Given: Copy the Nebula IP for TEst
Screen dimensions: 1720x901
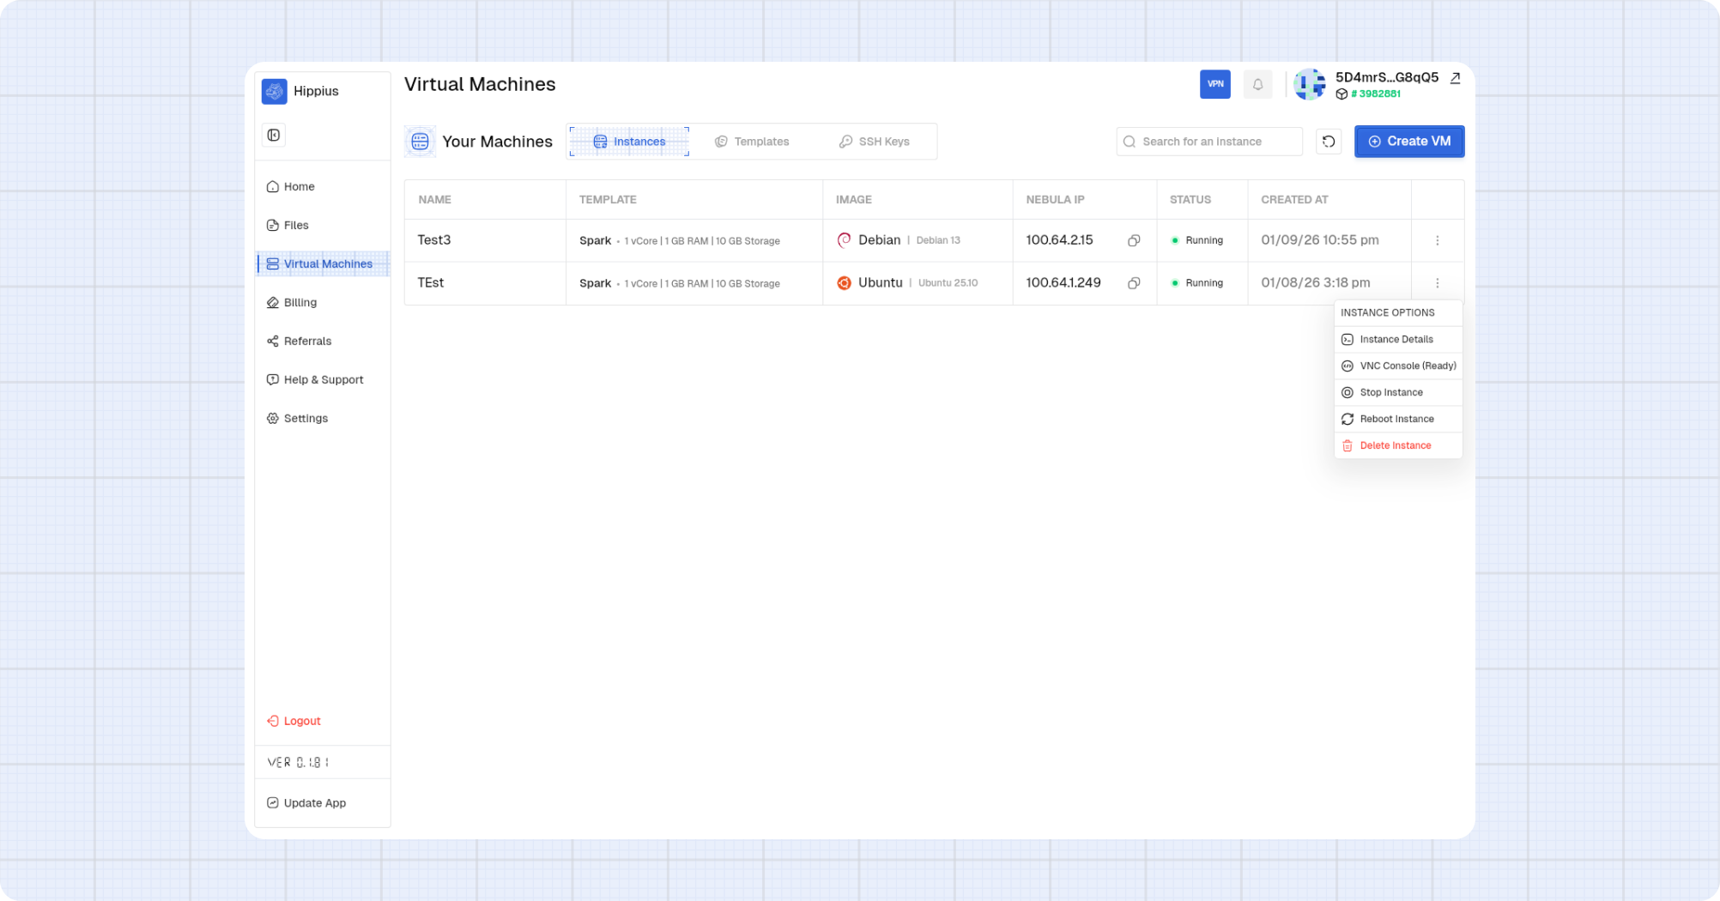Looking at the screenshot, I should [x=1134, y=283].
